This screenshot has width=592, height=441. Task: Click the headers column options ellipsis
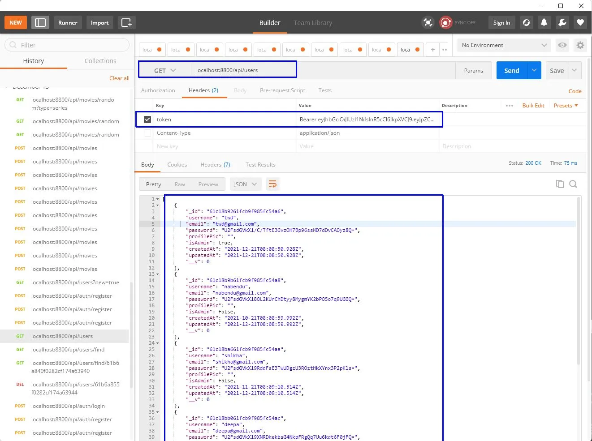[510, 106]
